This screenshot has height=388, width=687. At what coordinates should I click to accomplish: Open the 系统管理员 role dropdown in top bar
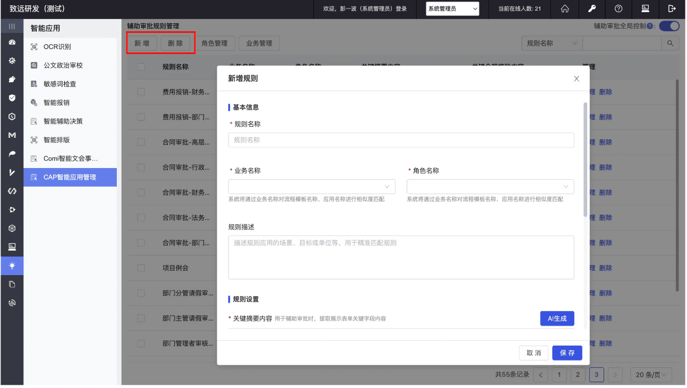click(x=452, y=8)
